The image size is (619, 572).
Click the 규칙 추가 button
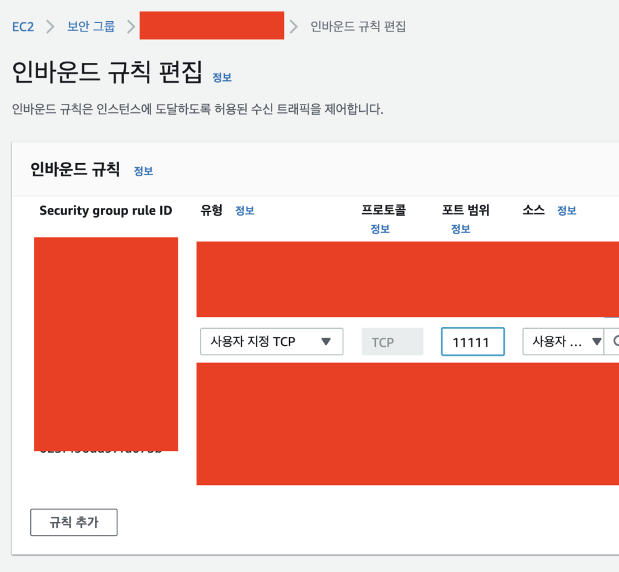click(x=74, y=522)
